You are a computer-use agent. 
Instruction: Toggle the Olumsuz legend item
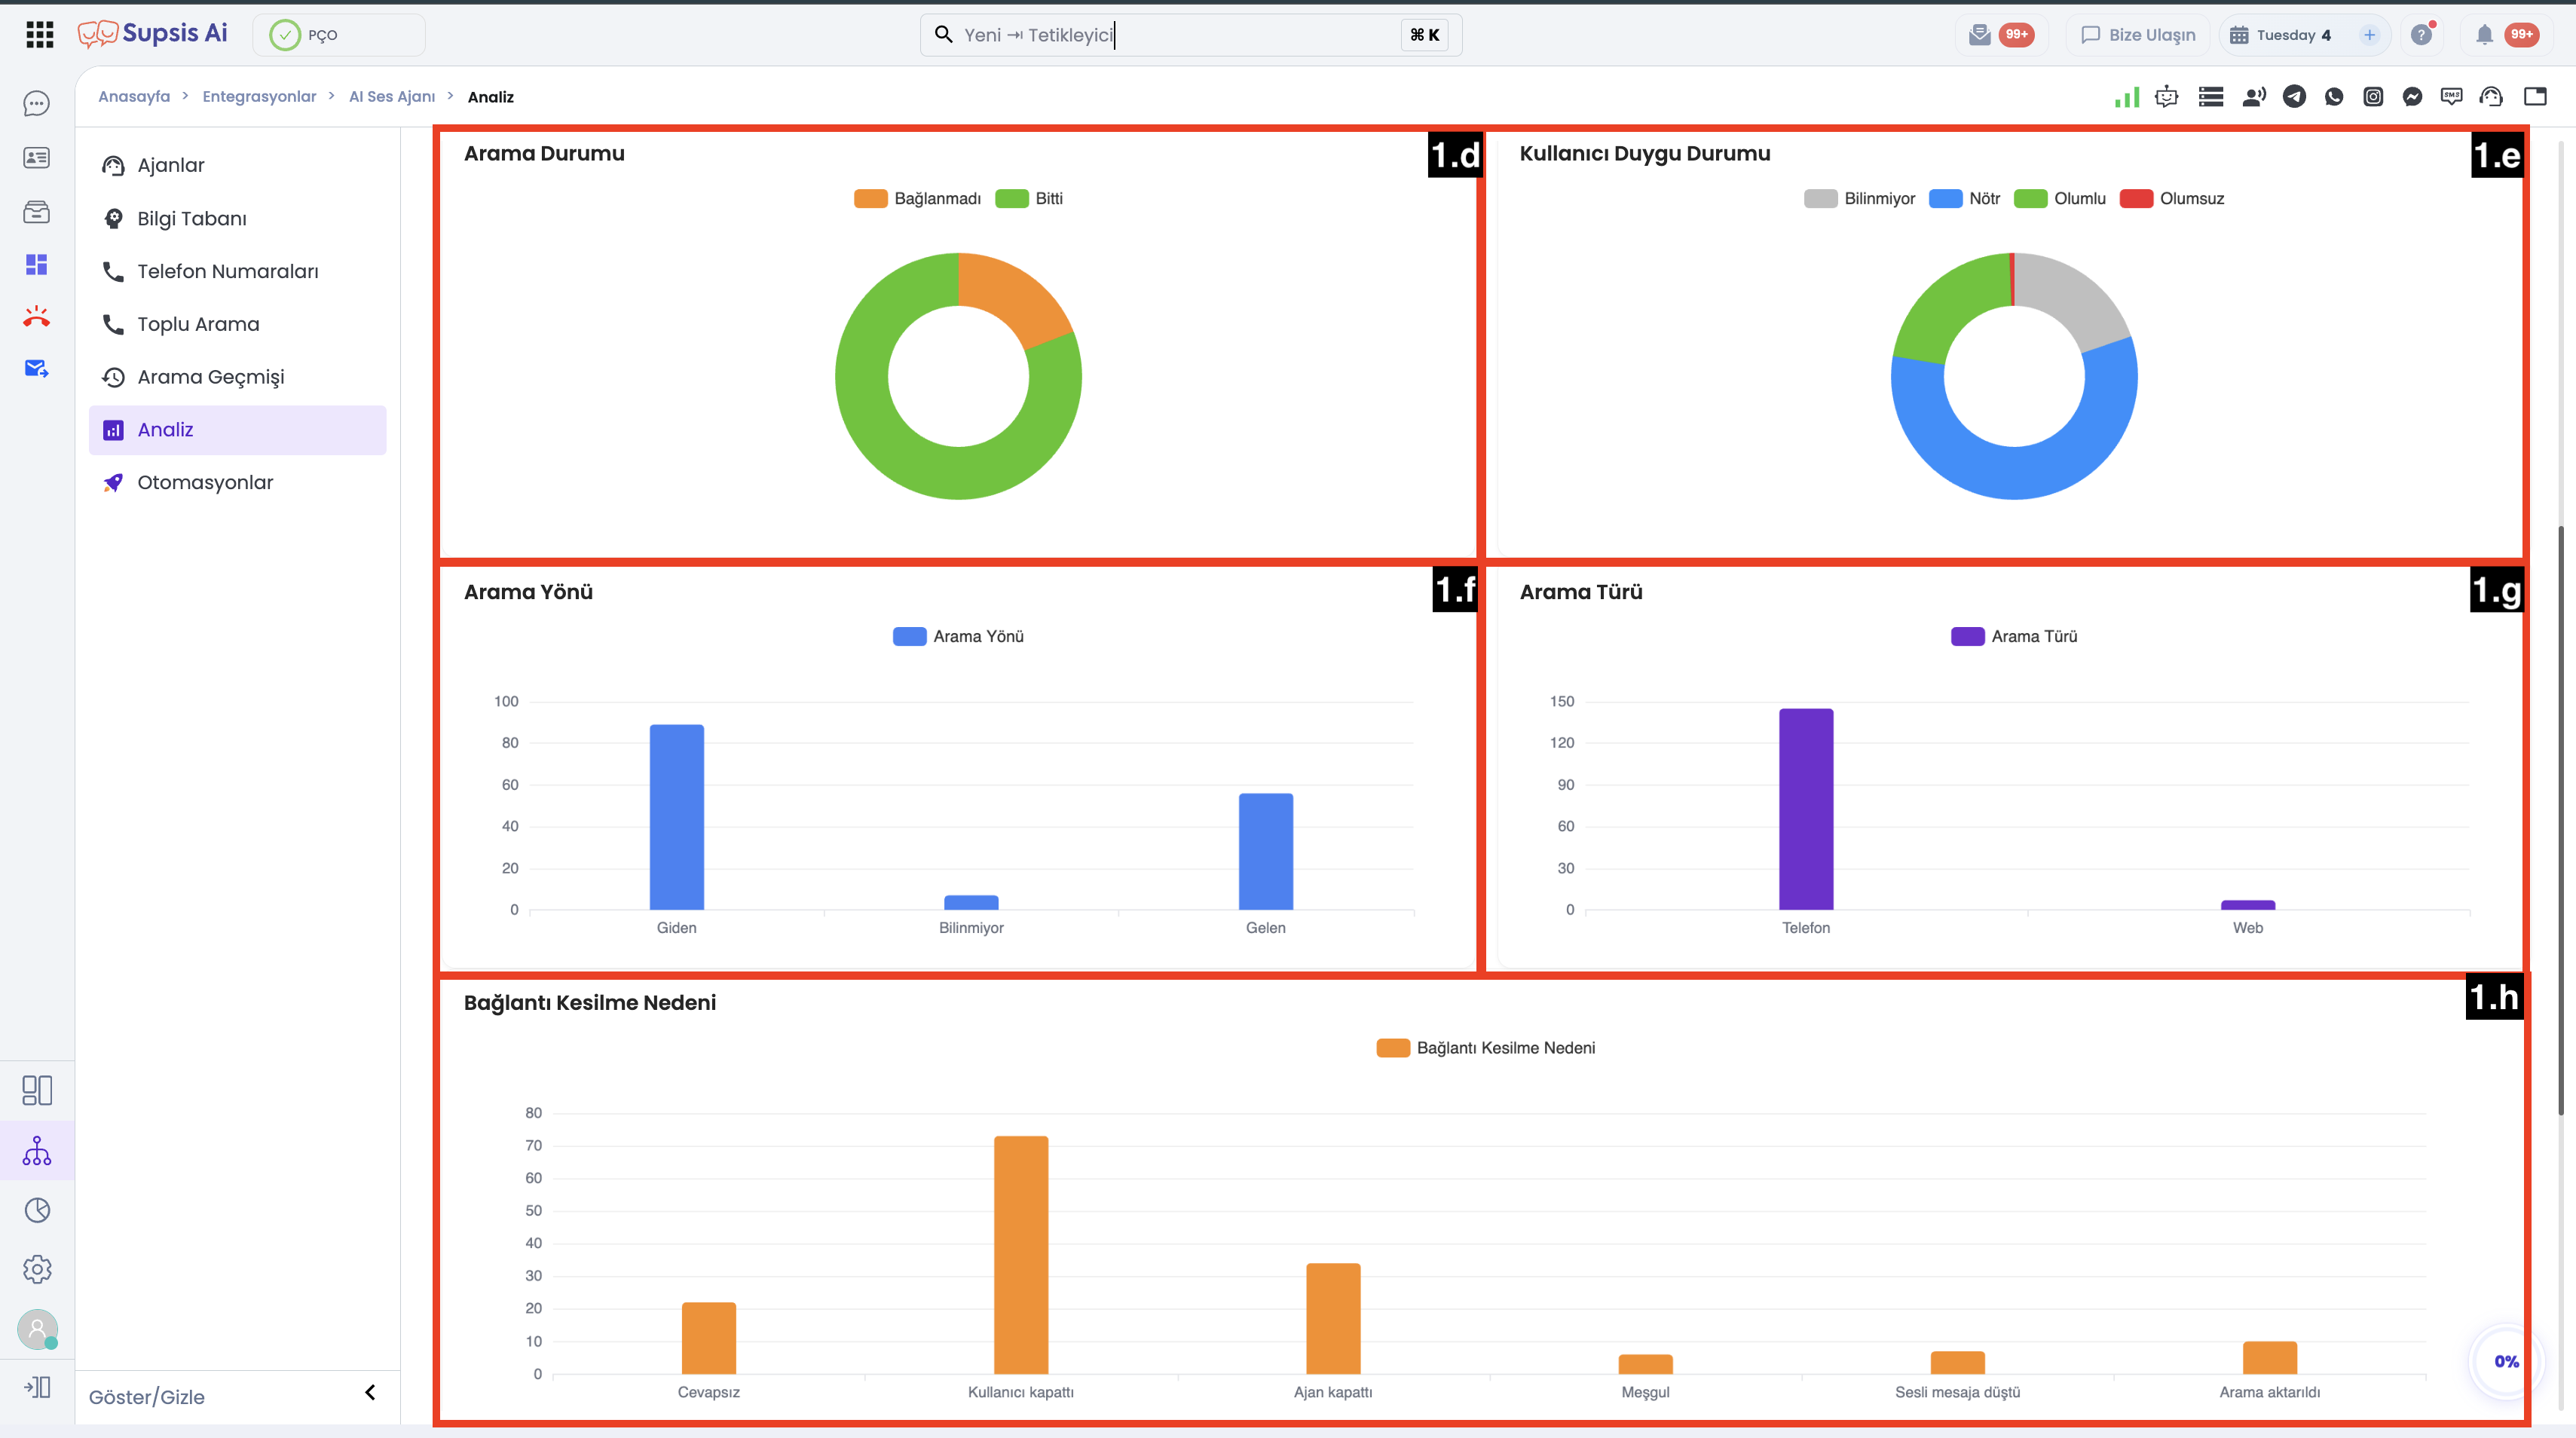coord(2172,198)
